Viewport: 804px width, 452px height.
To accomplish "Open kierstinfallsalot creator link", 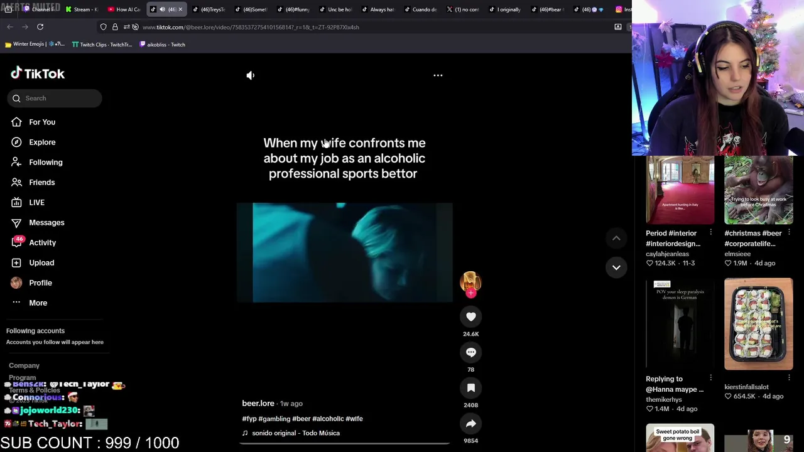I will pos(746,387).
